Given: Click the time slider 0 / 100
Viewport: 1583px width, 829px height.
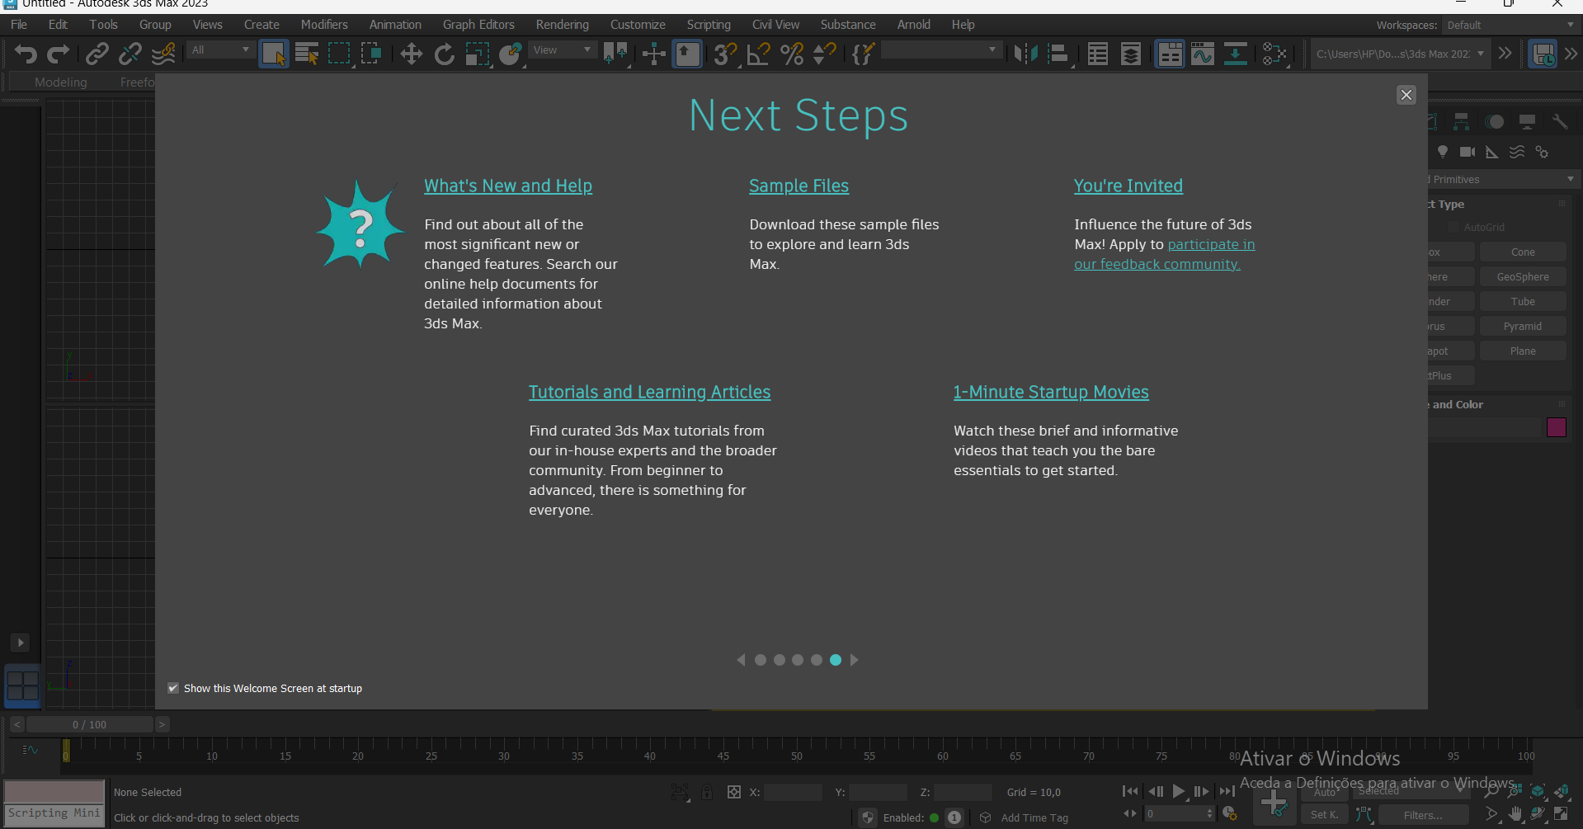Looking at the screenshot, I should pyautogui.click(x=90, y=724).
